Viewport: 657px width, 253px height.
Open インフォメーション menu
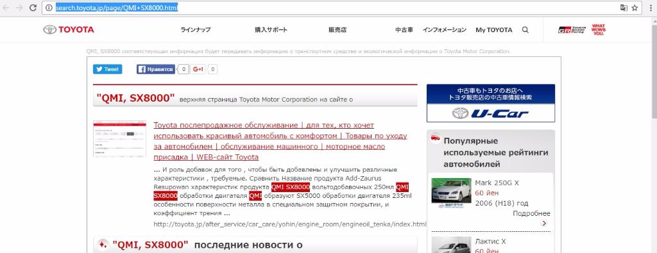pos(444,29)
